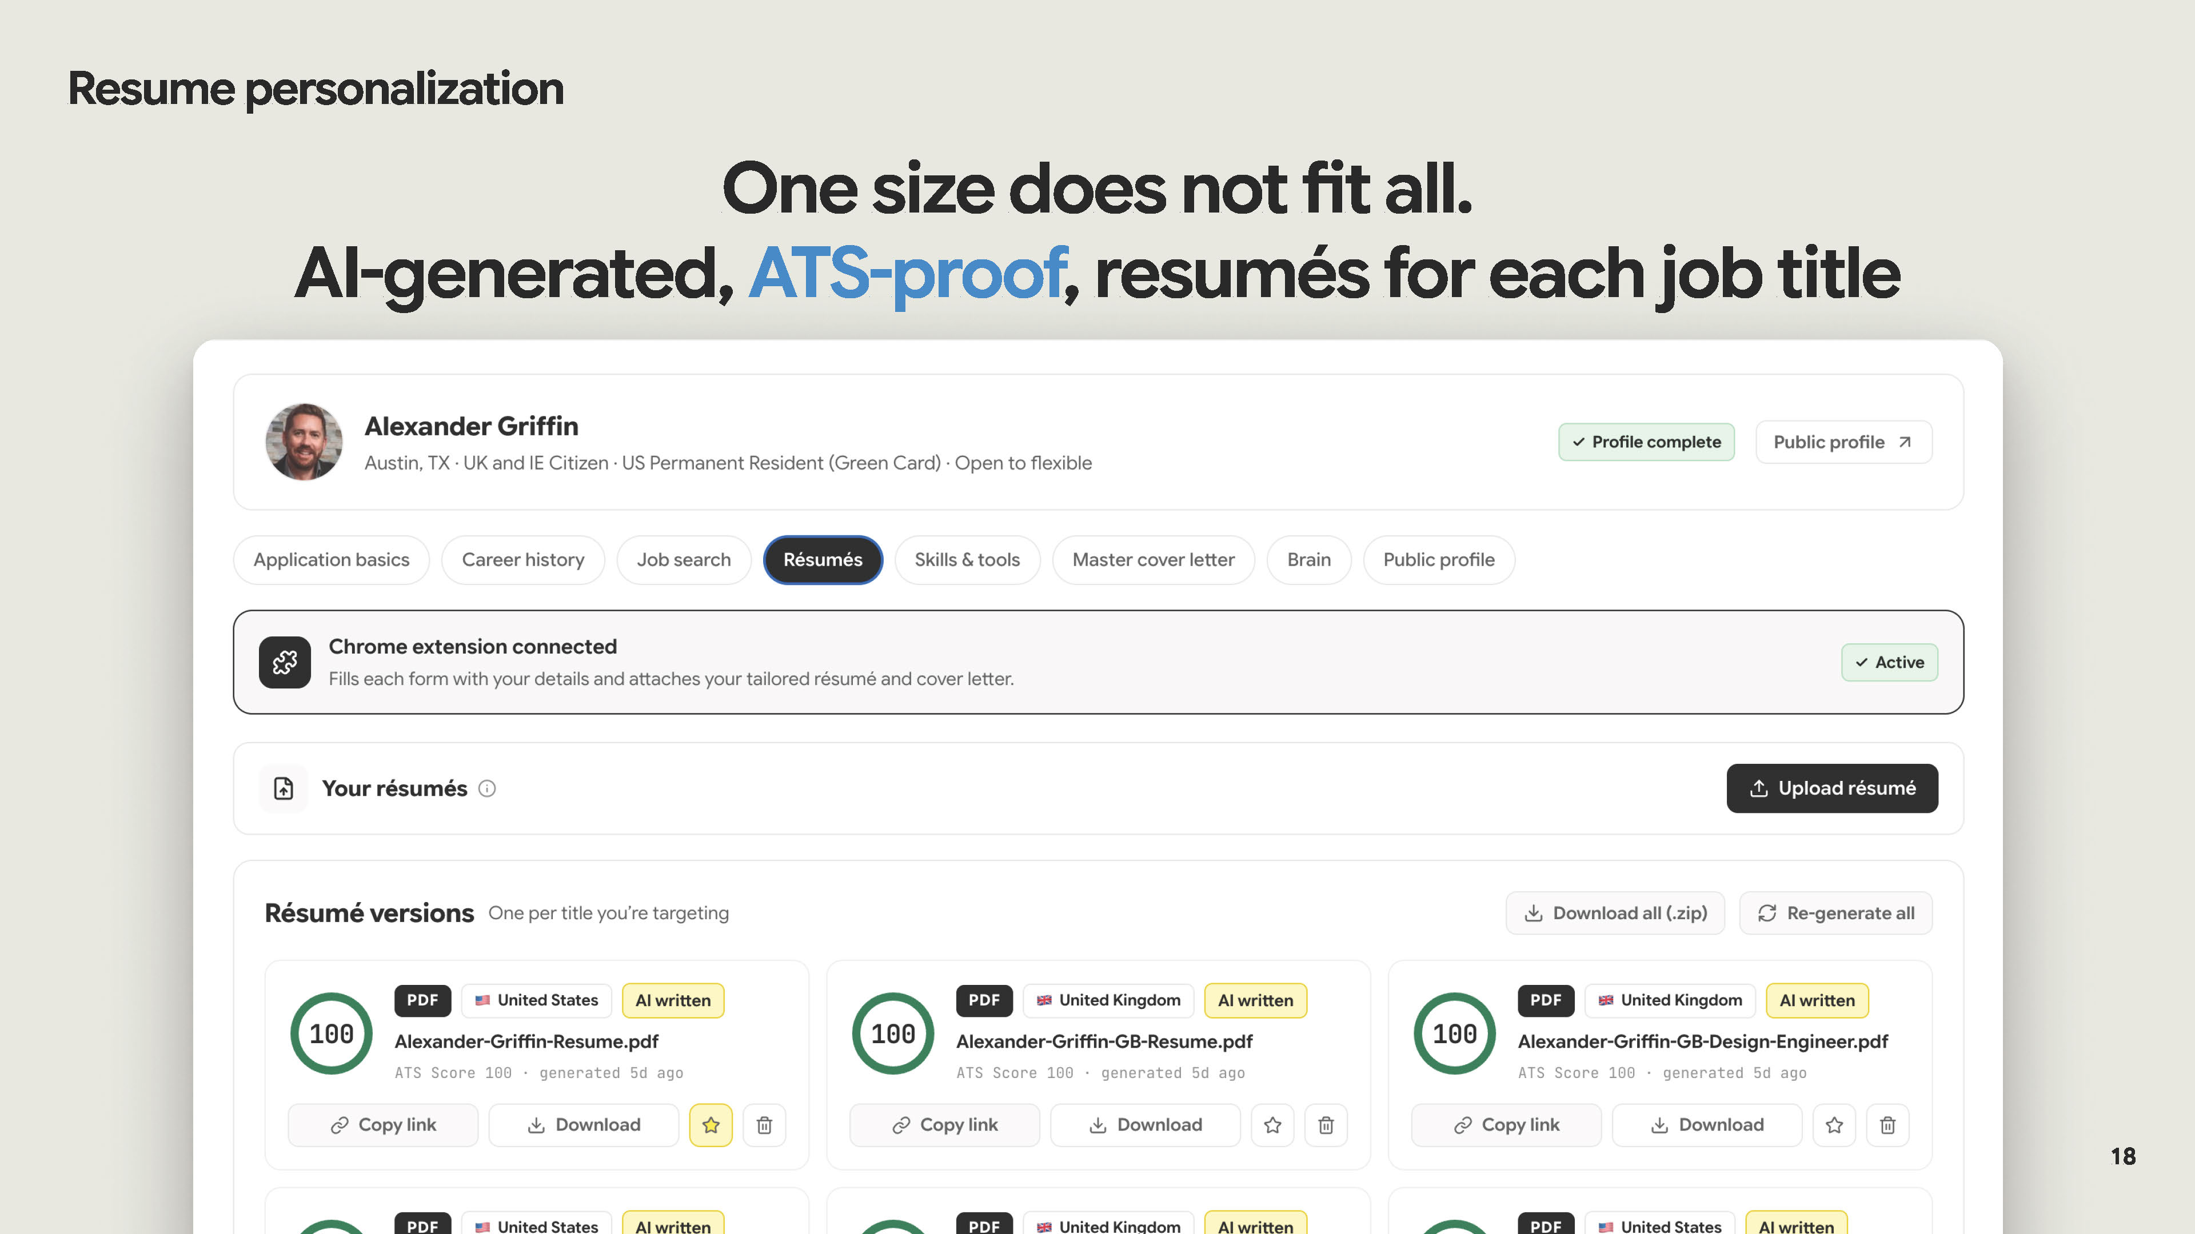Click the Public profile external link button
Image resolution: width=2195 pixels, height=1234 pixels.
tap(1844, 442)
